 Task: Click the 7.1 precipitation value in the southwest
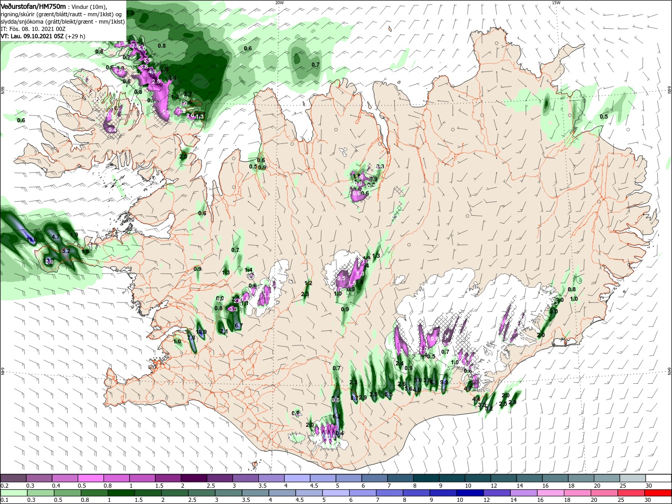[224, 331]
